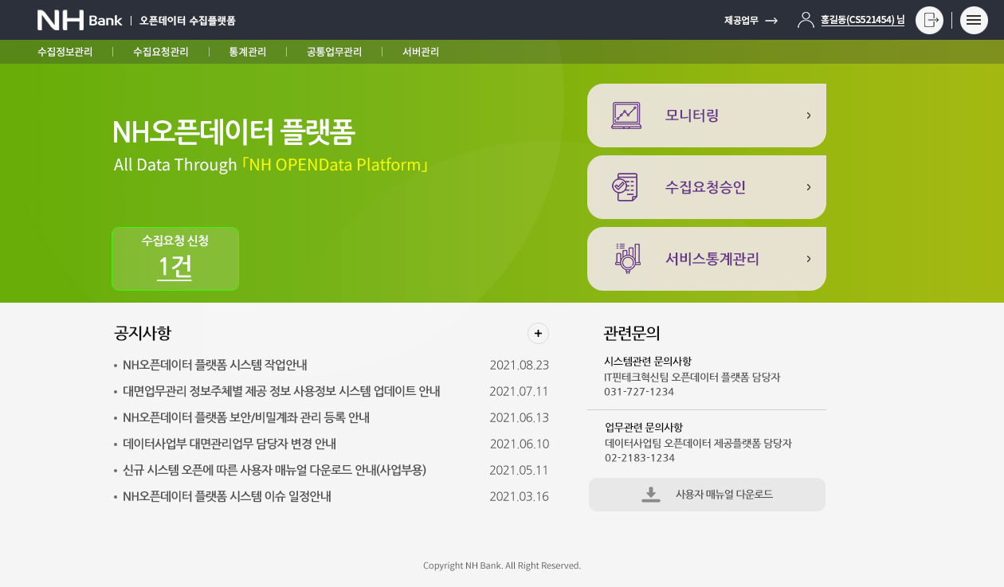Image resolution: width=1004 pixels, height=587 pixels.
Task: Click the date 2021.08.23
Action: pos(520,366)
